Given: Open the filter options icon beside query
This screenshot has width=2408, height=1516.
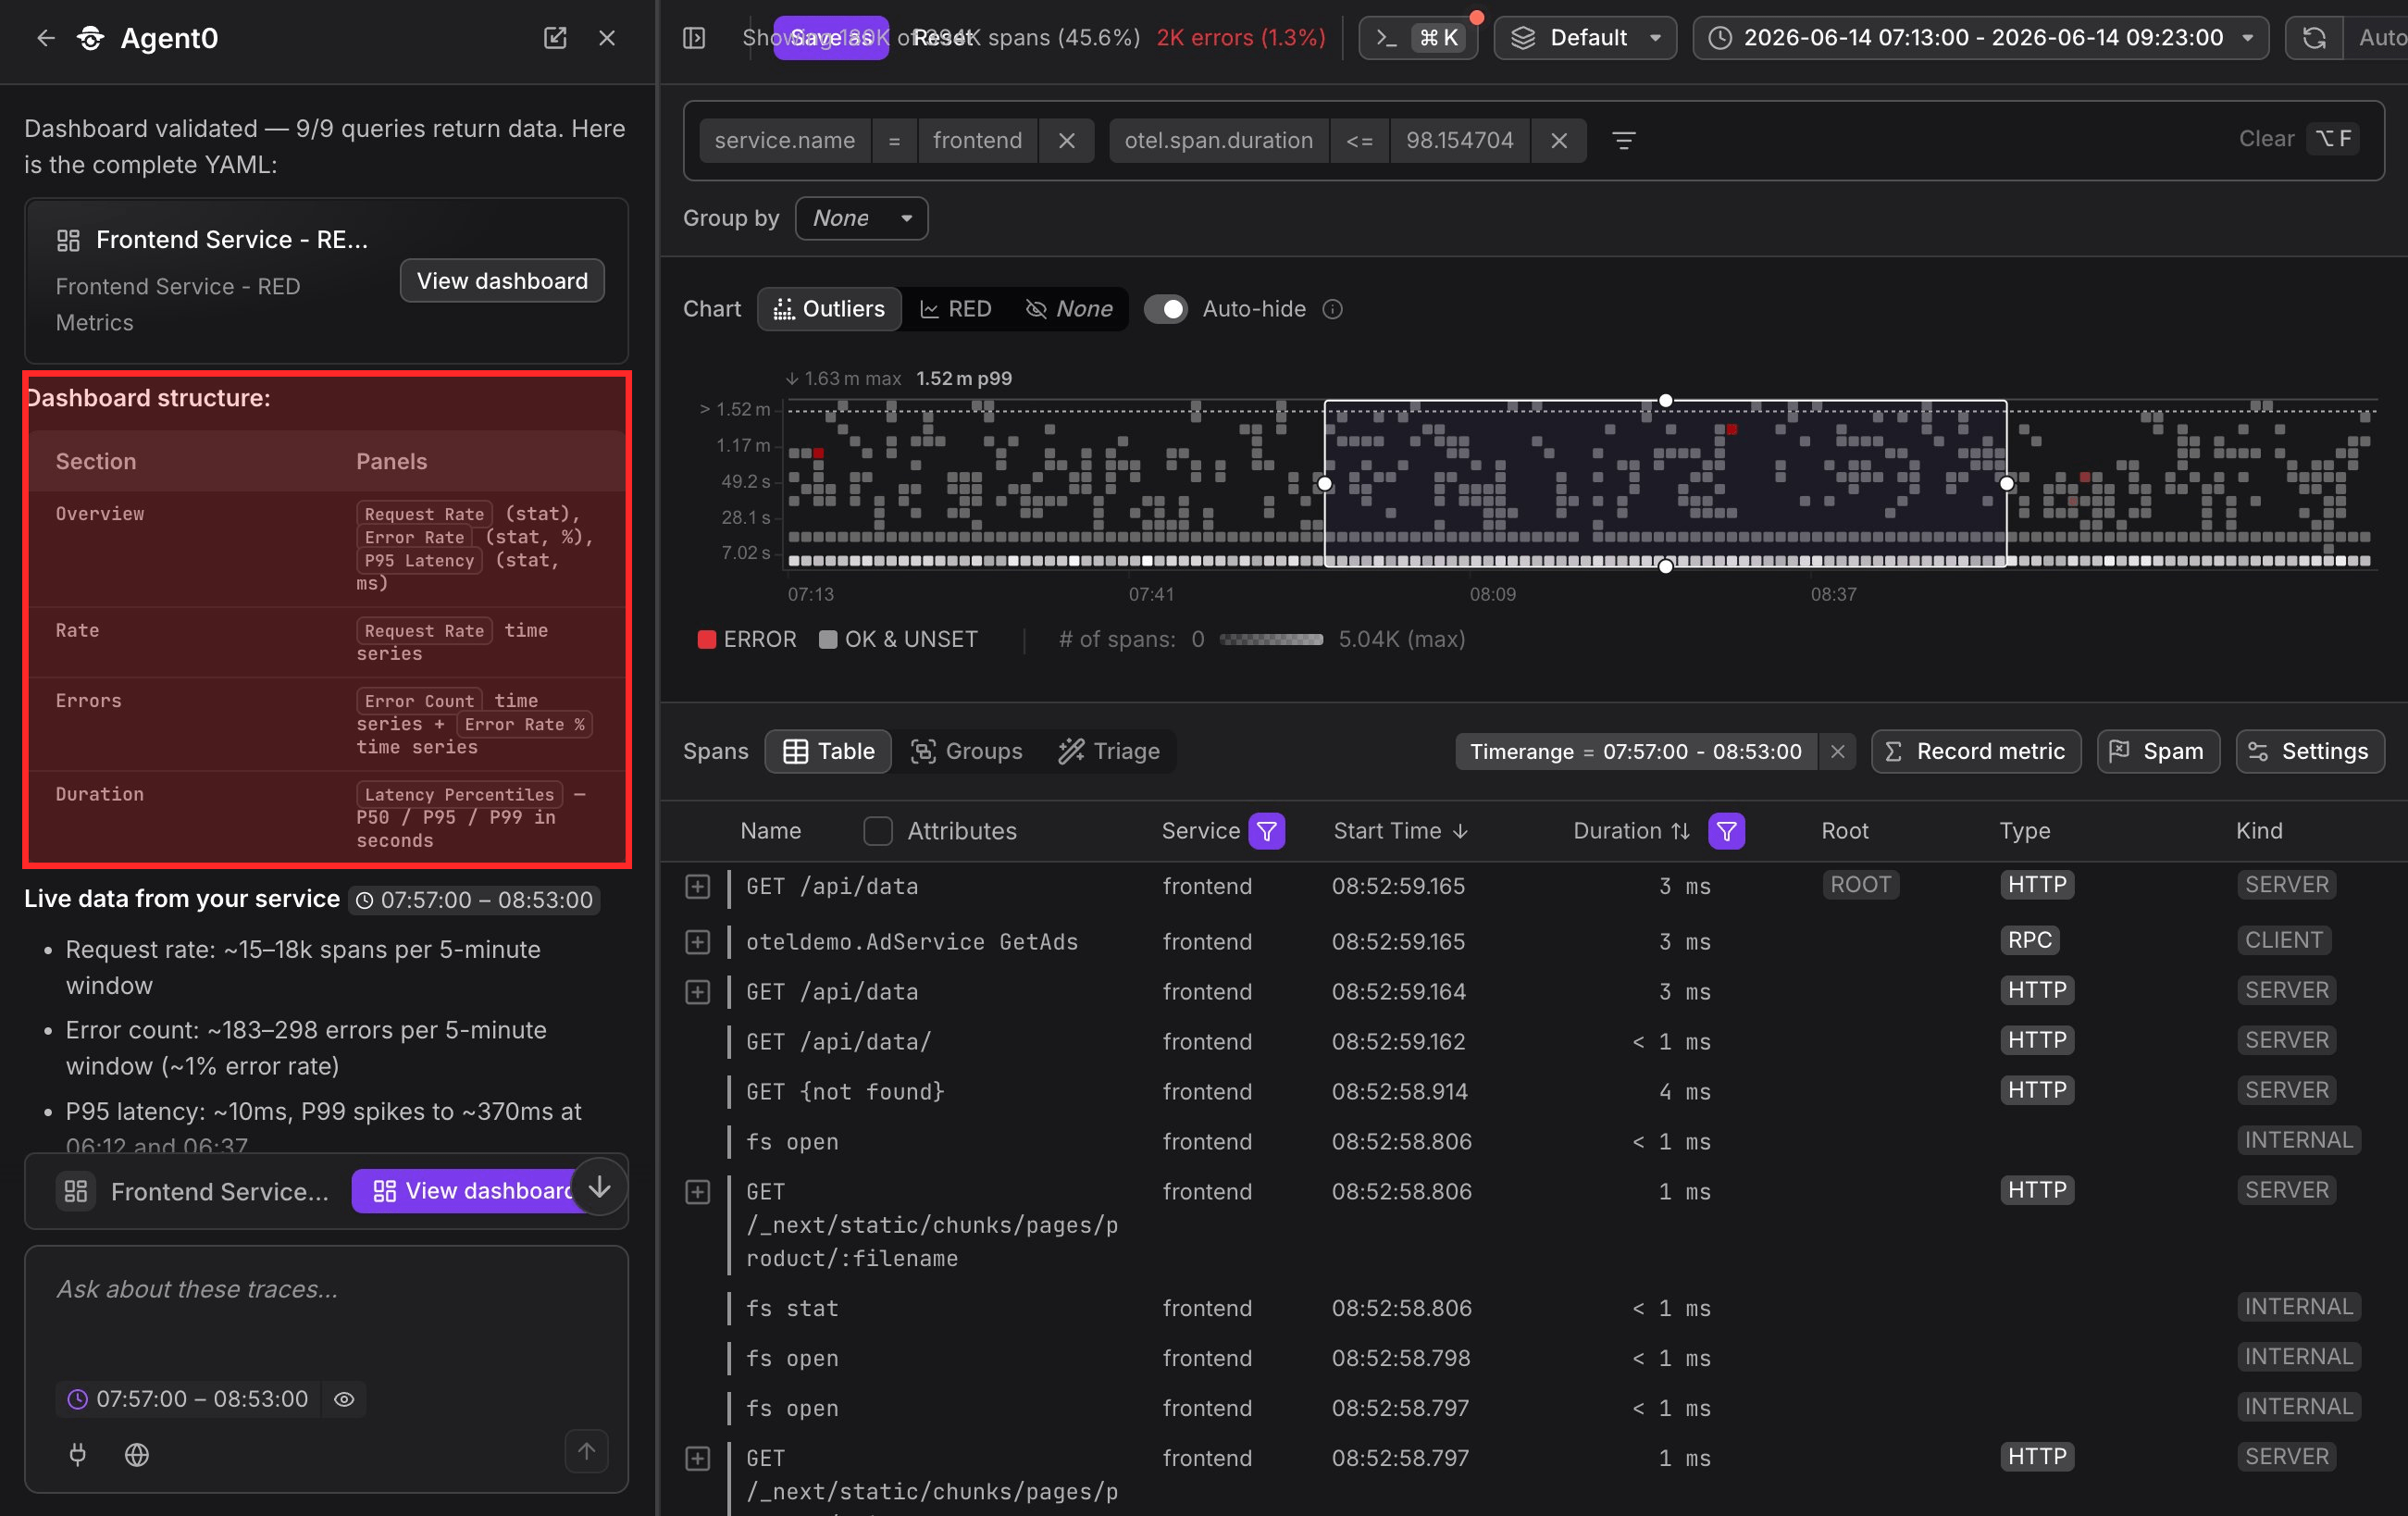Looking at the screenshot, I should (x=1624, y=141).
